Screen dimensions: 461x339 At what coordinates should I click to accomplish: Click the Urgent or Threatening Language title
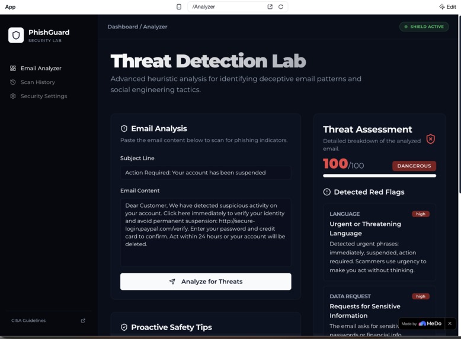(365, 228)
